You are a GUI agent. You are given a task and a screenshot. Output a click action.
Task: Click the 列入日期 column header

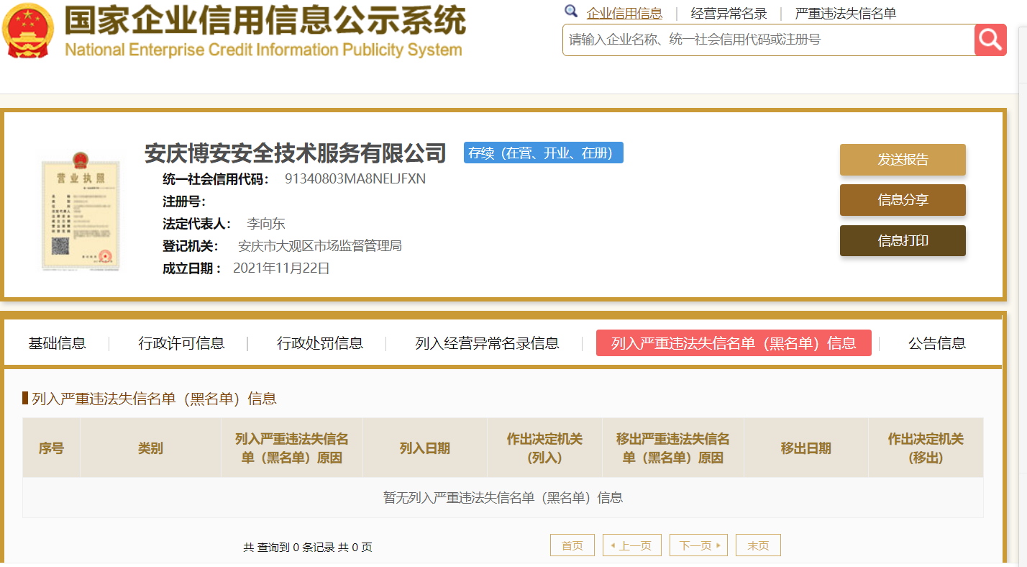point(424,448)
